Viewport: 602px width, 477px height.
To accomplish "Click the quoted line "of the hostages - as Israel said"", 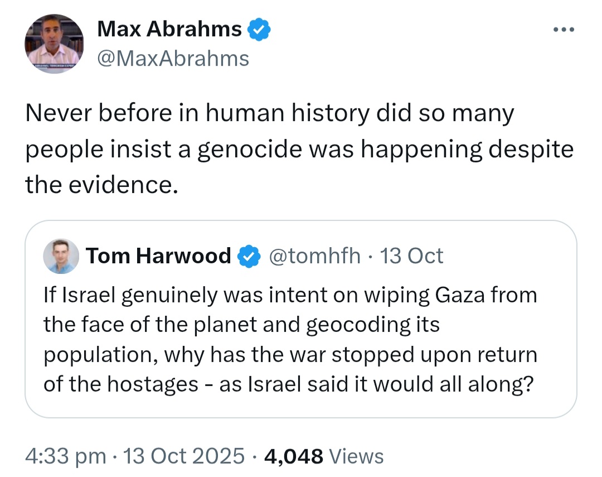I will (289, 384).
